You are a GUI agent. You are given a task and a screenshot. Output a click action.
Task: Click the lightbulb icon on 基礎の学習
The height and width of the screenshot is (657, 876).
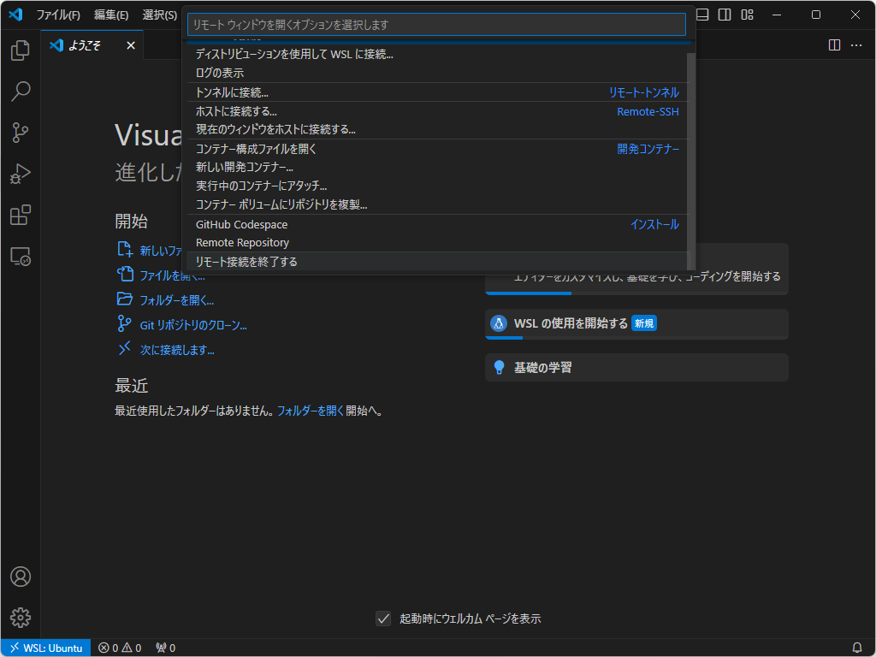pos(499,367)
